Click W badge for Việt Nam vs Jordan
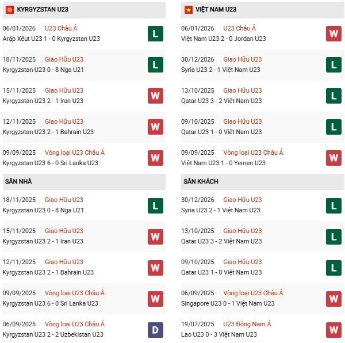Viewport: 345px width, 343px height. [x=333, y=33]
